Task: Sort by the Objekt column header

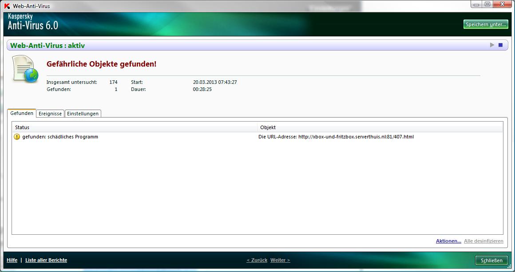Action: tap(380, 127)
